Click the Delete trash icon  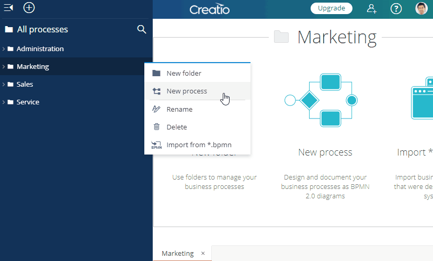[156, 127]
